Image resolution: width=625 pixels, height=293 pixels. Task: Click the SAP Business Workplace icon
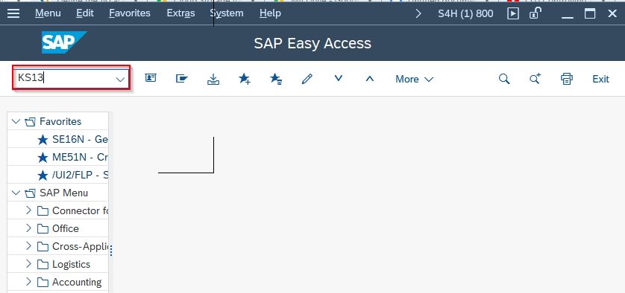pos(182,78)
